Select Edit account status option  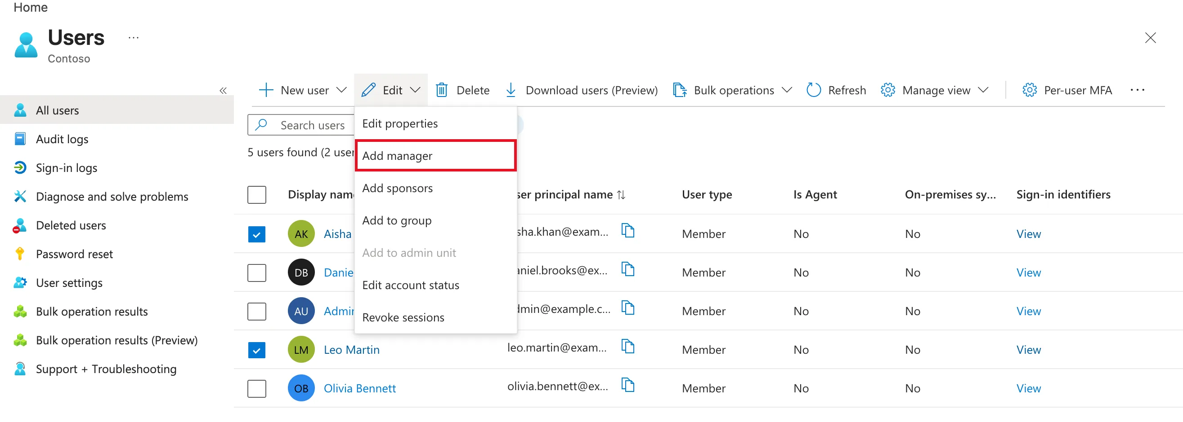coord(435,286)
